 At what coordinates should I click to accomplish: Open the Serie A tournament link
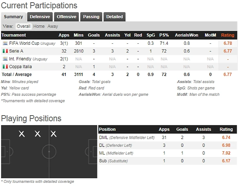[x=16, y=51]
